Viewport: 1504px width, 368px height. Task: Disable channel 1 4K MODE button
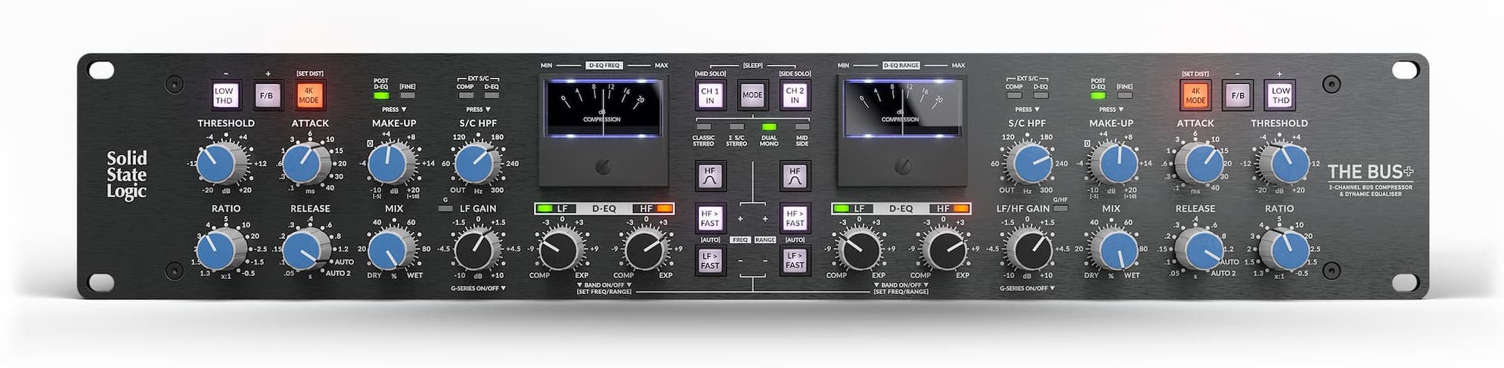(309, 95)
